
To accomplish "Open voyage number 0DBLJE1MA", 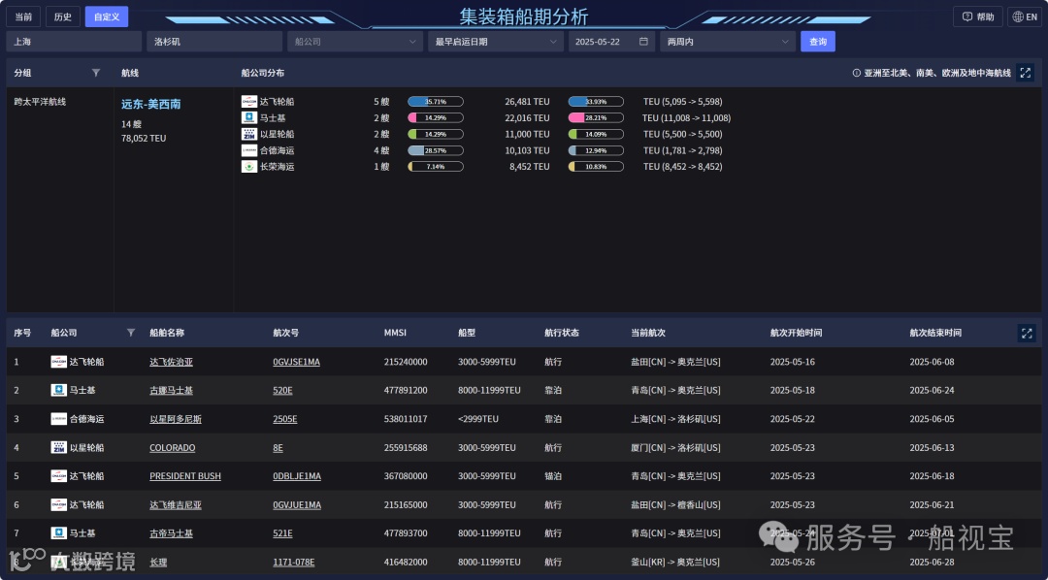I will click(298, 476).
